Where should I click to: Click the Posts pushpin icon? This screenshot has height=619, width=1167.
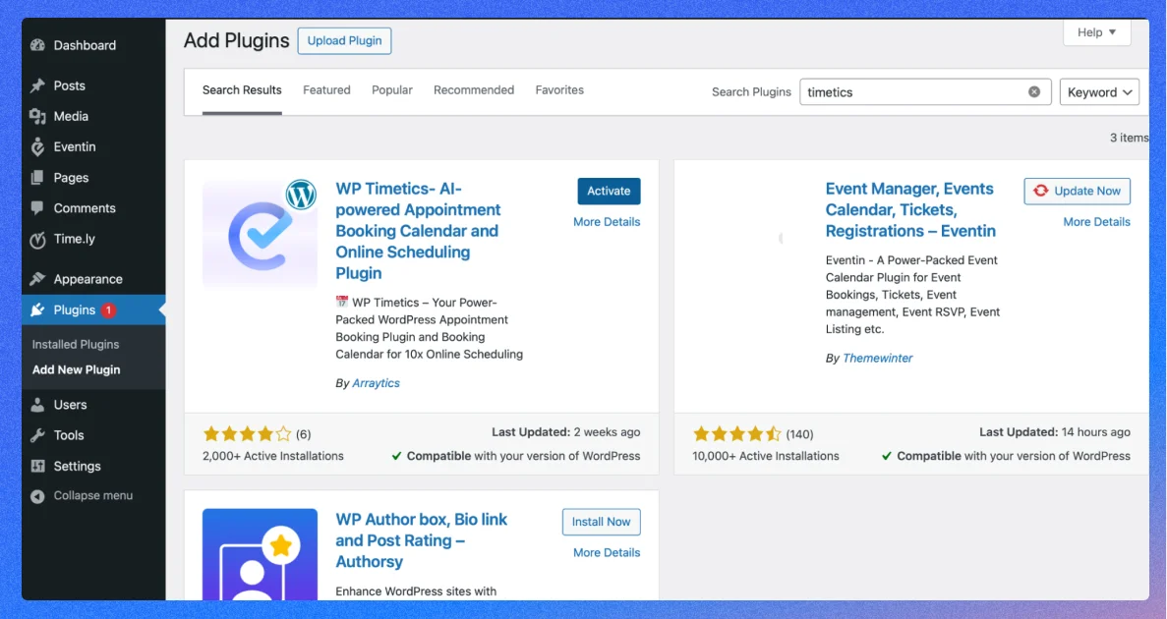38,85
